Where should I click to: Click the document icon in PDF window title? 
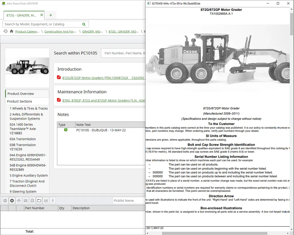[x=149, y=3]
